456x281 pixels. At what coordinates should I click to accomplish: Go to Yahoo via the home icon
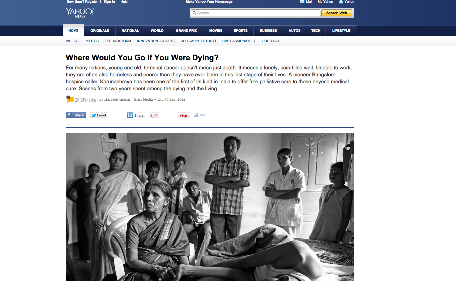click(x=341, y=2)
